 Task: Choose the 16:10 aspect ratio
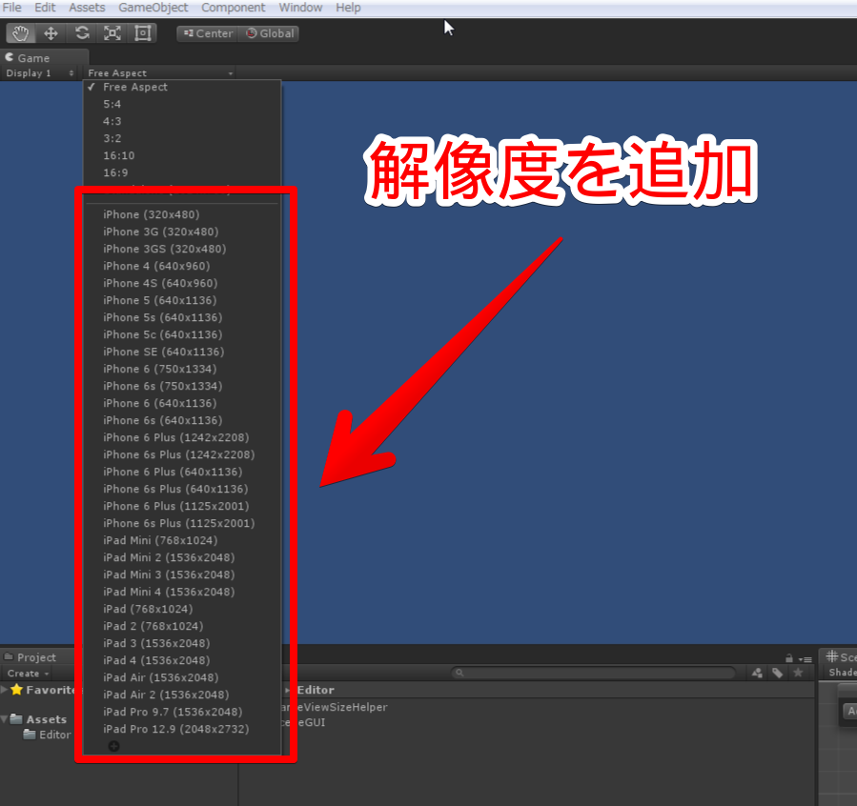pyautogui.click(x=182, y=155)
